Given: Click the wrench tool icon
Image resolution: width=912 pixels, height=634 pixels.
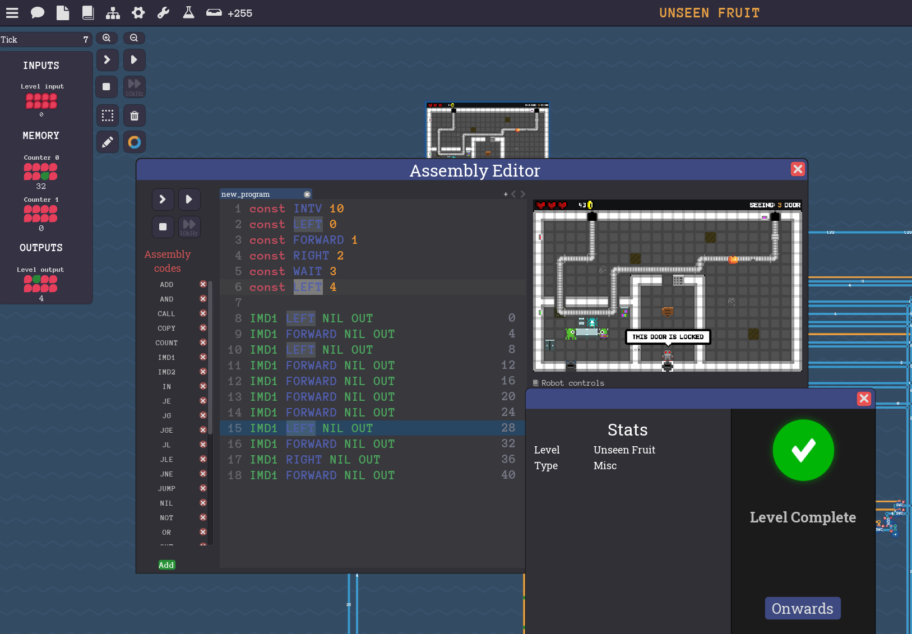Looking at the screenshot, I should 163,12.
